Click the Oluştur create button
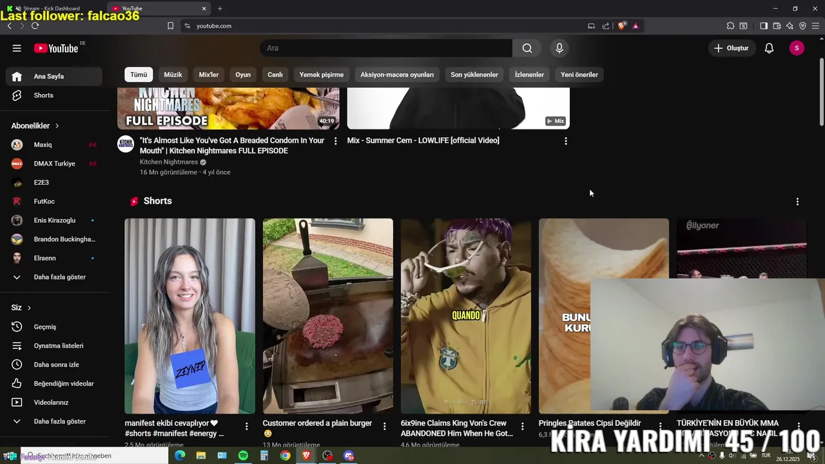Viewport: 825px width, 464px height. [x=732, y=48]
